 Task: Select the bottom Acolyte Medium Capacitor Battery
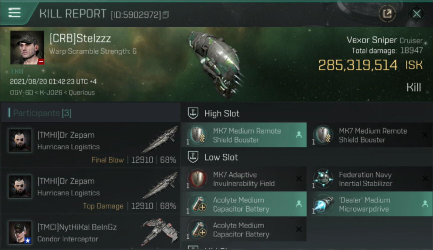[244, 229]
